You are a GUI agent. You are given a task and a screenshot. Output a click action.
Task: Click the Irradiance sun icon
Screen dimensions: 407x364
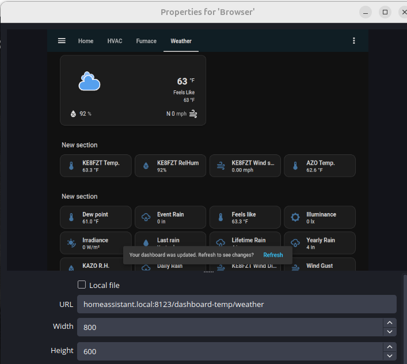coord(71,243)
